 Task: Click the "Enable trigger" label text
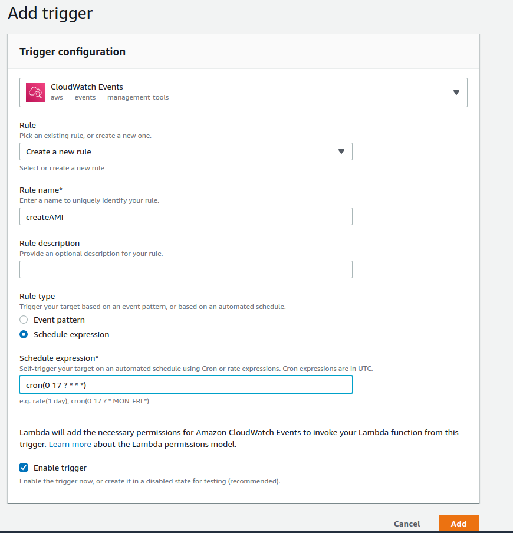point(60,468)
